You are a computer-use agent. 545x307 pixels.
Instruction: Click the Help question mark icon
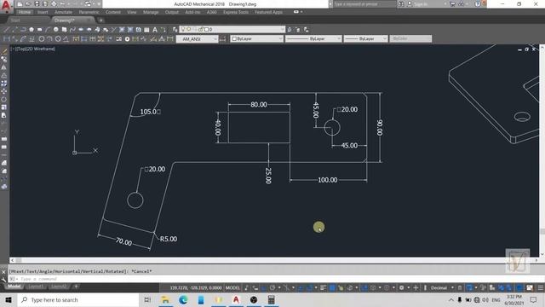click(478, 4)
